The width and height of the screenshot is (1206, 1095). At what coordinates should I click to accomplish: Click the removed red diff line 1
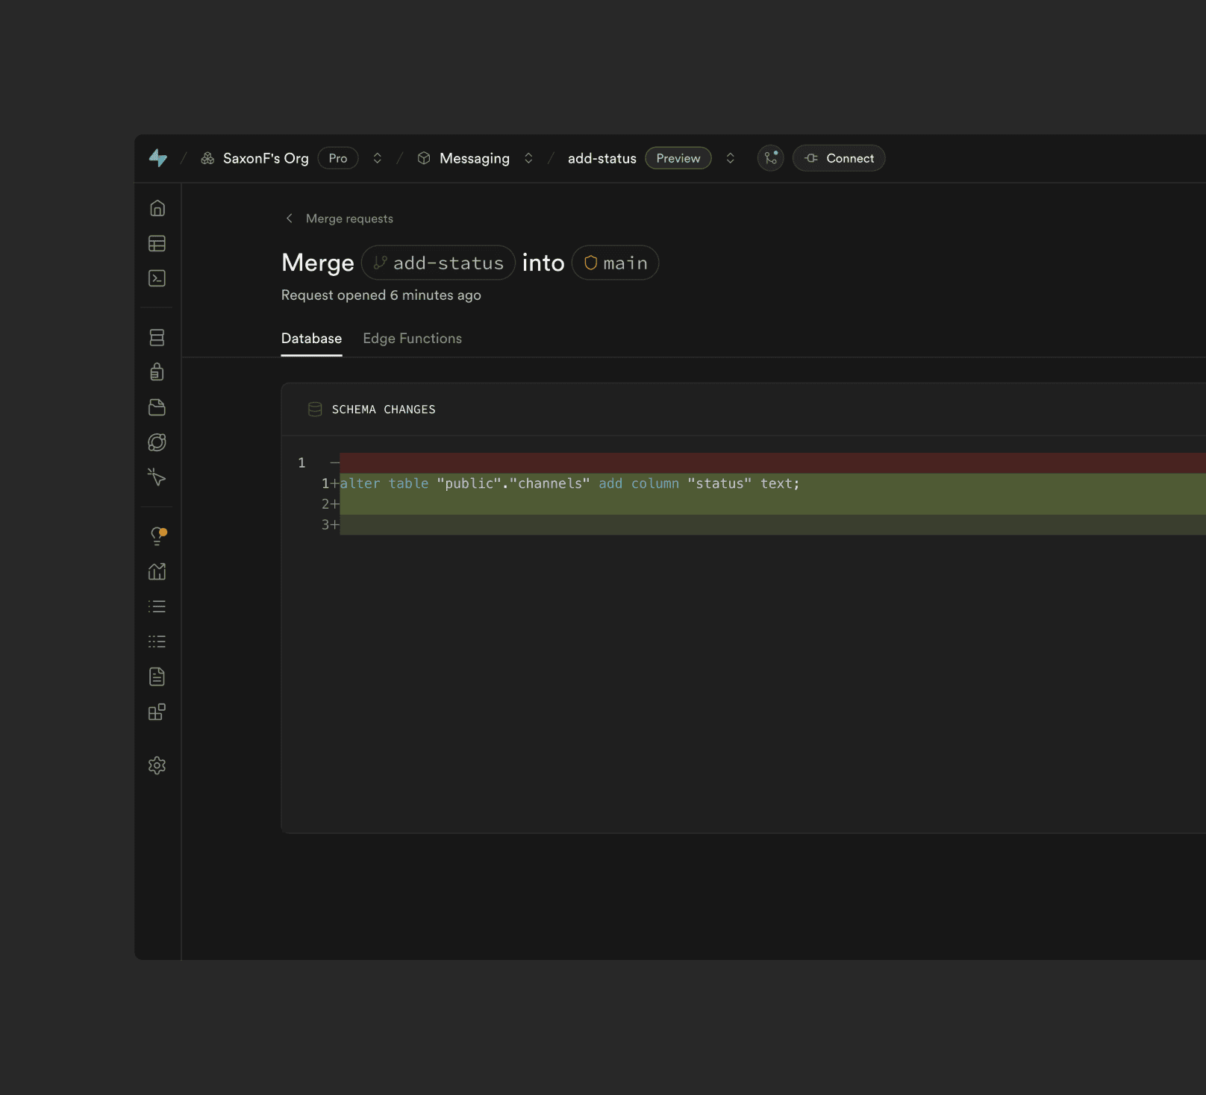point(772,462)
